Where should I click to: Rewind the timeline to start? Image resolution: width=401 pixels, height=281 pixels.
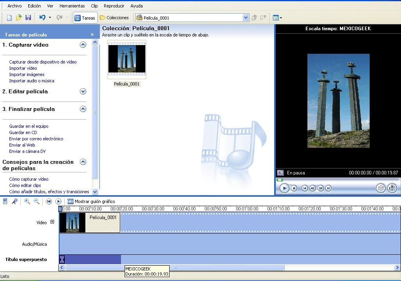(x=49, y=201)
